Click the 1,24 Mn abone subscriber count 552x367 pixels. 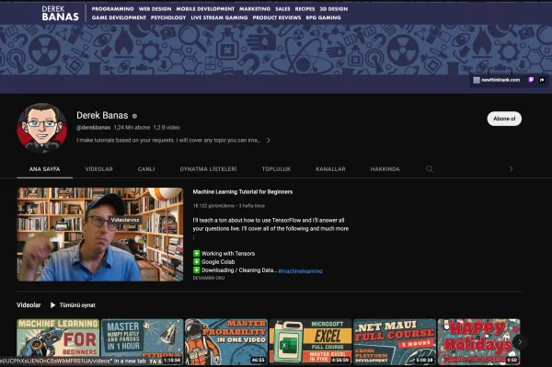coord(132,128)
